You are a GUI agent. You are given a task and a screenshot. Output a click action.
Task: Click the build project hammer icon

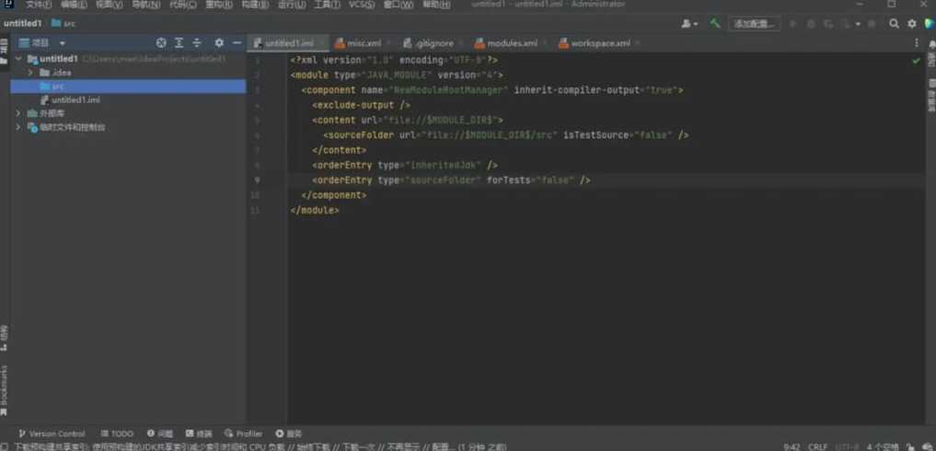click(x=714, y=24)
